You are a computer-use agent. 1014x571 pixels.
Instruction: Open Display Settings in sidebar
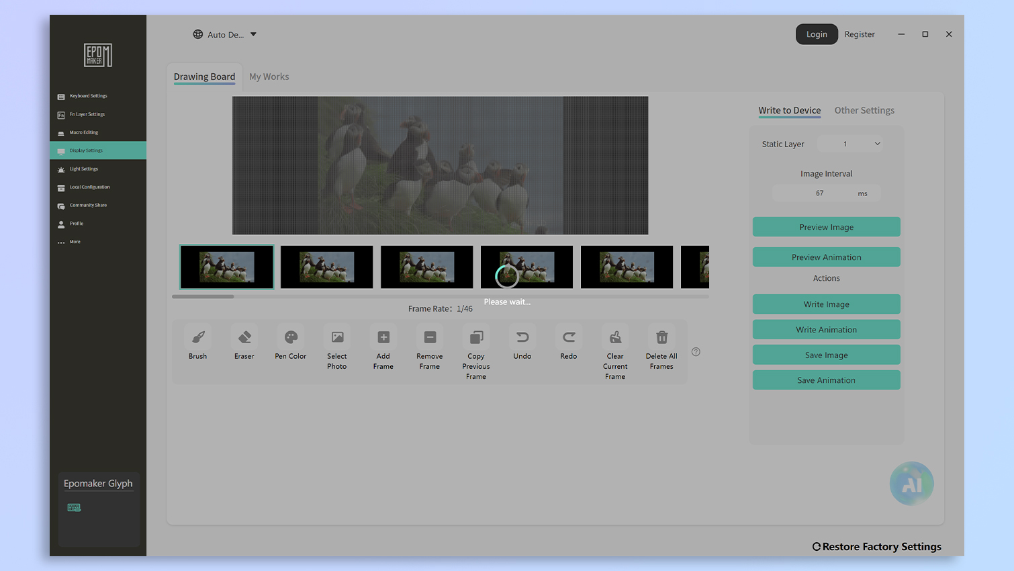point(98,150)
